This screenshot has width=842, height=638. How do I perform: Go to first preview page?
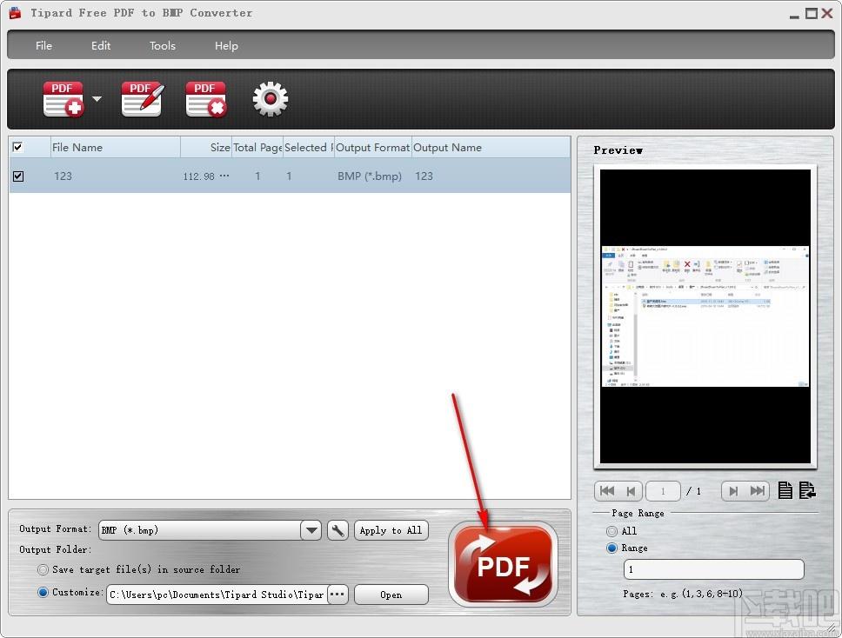click(607, 490)
